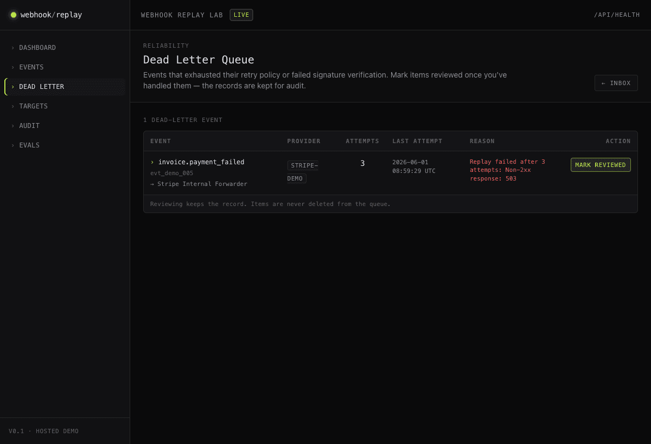
Task: Click the green status dot beside the logo
Action: pyautogui.click(x=14, y=15)
